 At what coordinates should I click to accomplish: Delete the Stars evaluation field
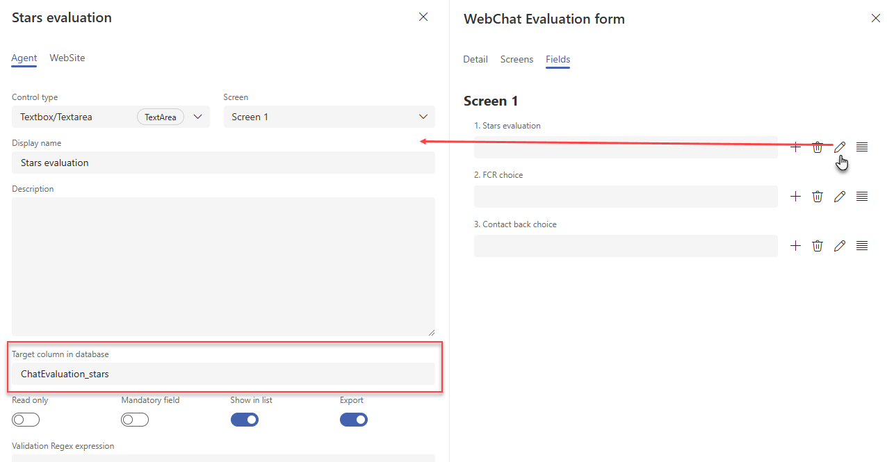tap(817, 147)
